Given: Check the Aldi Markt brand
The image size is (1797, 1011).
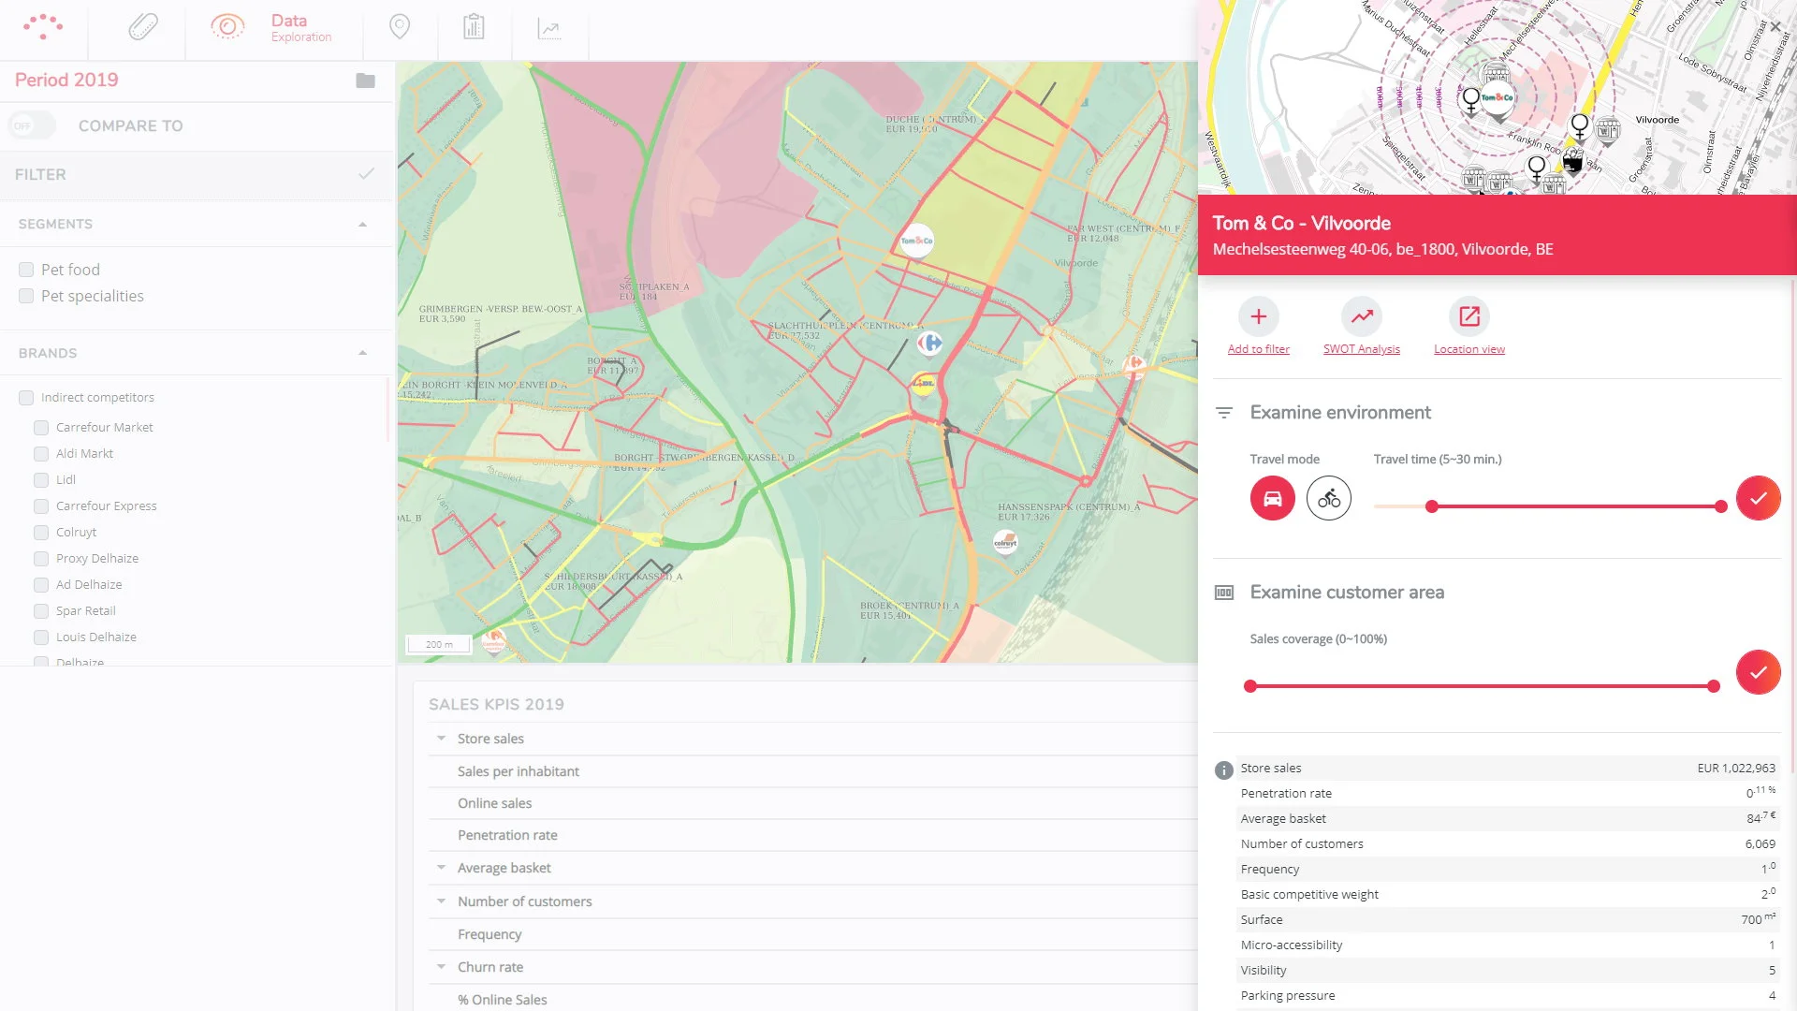Looking at the screenshot, I should coord(41,454).
